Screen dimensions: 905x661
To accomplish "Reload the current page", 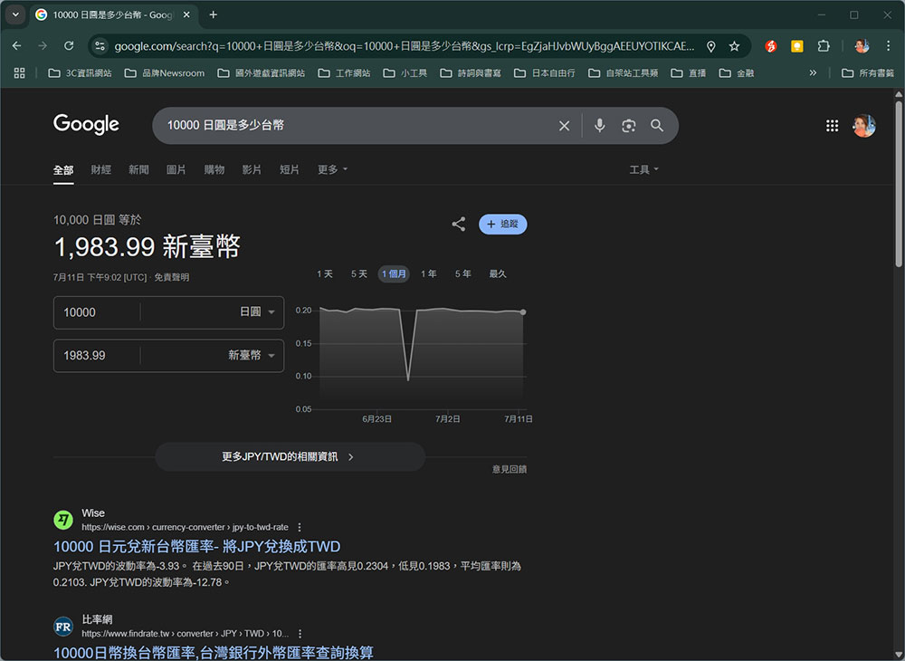I will (69, 45).
